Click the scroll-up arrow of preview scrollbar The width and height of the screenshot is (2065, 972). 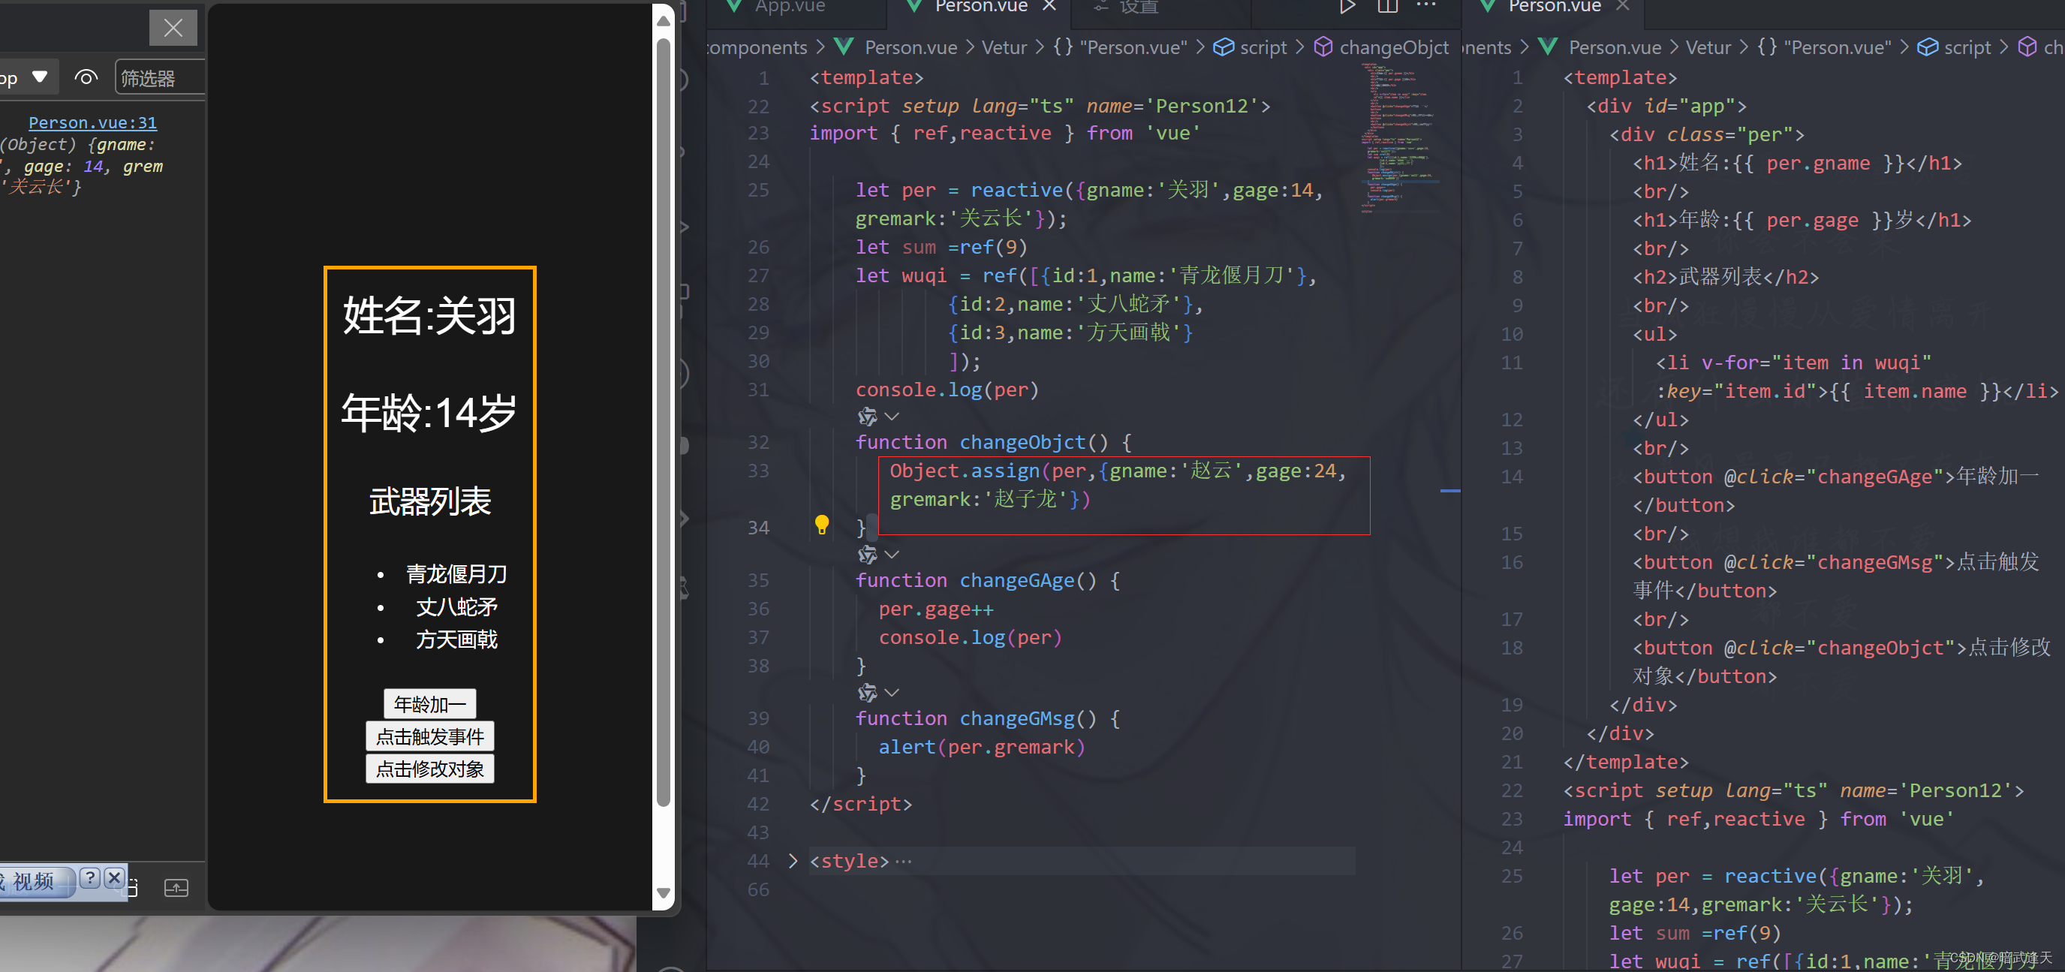(x=663, y=21)
